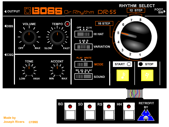
Task: Turn the VOLUME knob
Action: click(29, 37)
